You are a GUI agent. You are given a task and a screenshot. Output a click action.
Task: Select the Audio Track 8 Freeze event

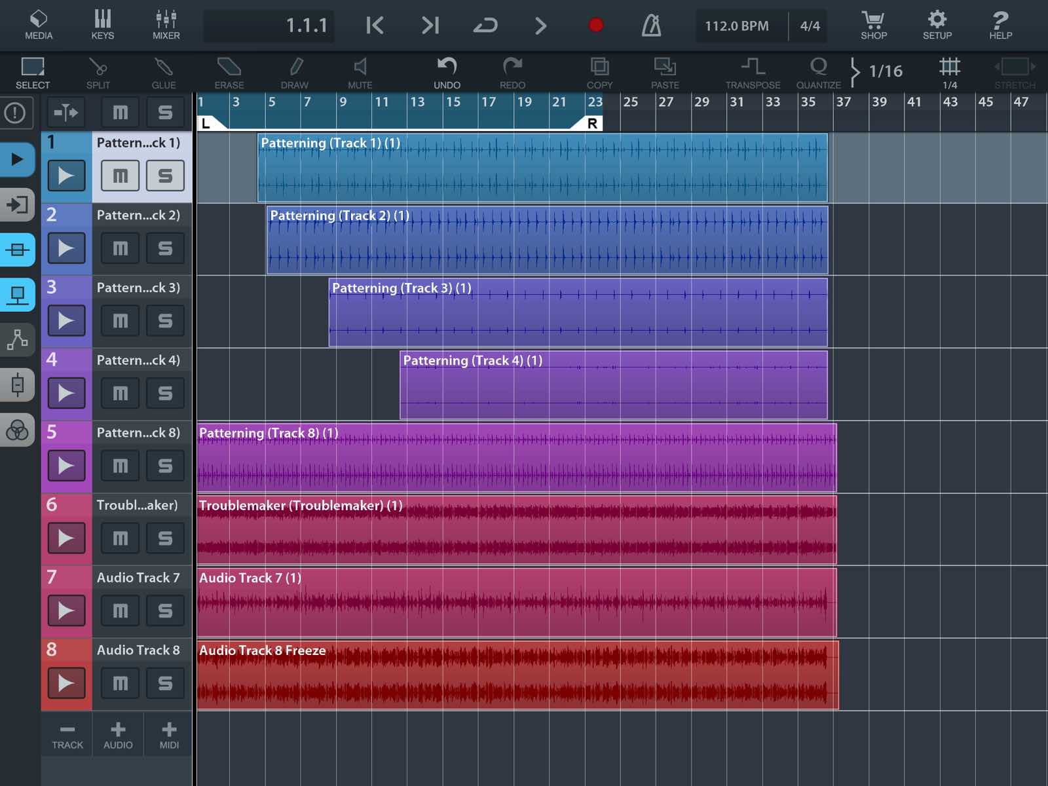[517, 675]
